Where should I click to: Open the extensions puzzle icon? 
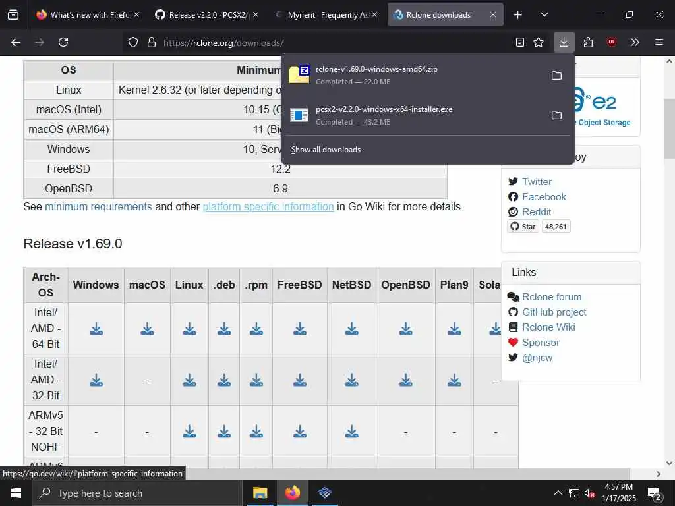point(588,42)
